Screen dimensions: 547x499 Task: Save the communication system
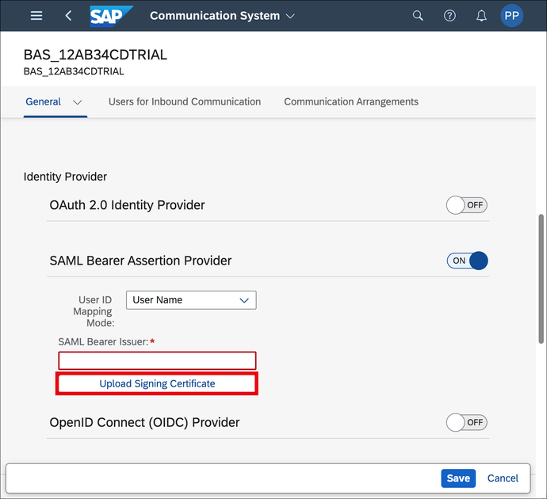pos(458,478)
